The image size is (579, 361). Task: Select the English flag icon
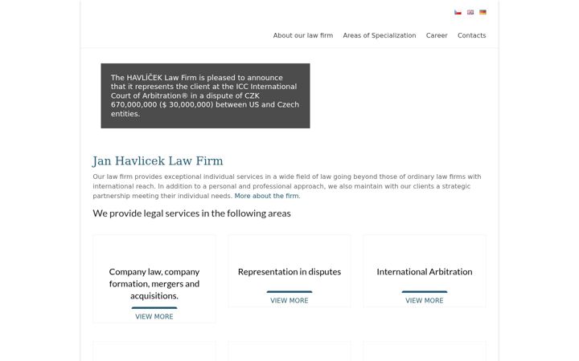coord(470,12)
